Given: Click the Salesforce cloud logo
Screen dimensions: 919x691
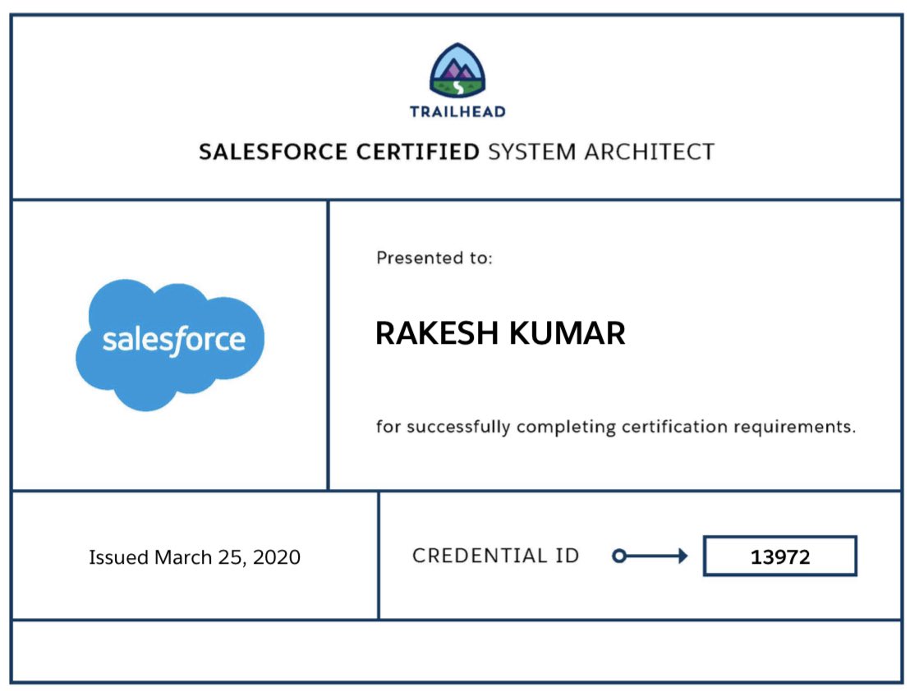Looking at the screenshot, I should click(x=170, y=345).
